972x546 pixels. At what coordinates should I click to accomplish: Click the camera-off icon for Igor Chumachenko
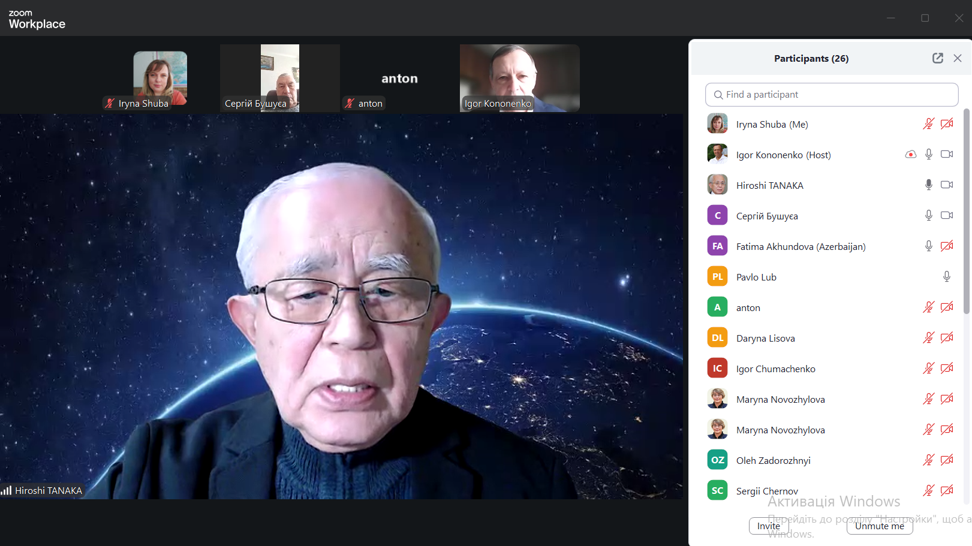947,369
